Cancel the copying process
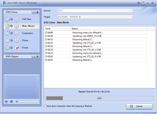The image size is (157, 114). [139, 106]
